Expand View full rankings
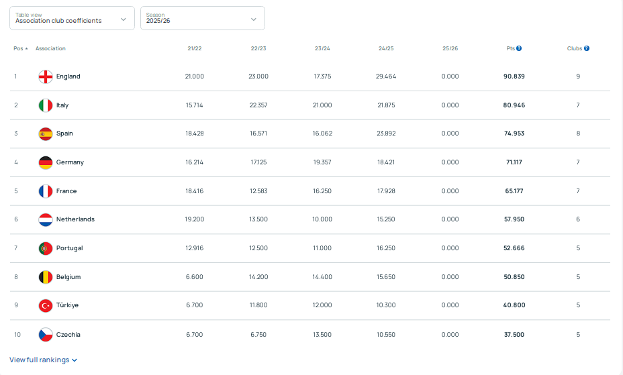The image size is (623, 375). (43, 360)
